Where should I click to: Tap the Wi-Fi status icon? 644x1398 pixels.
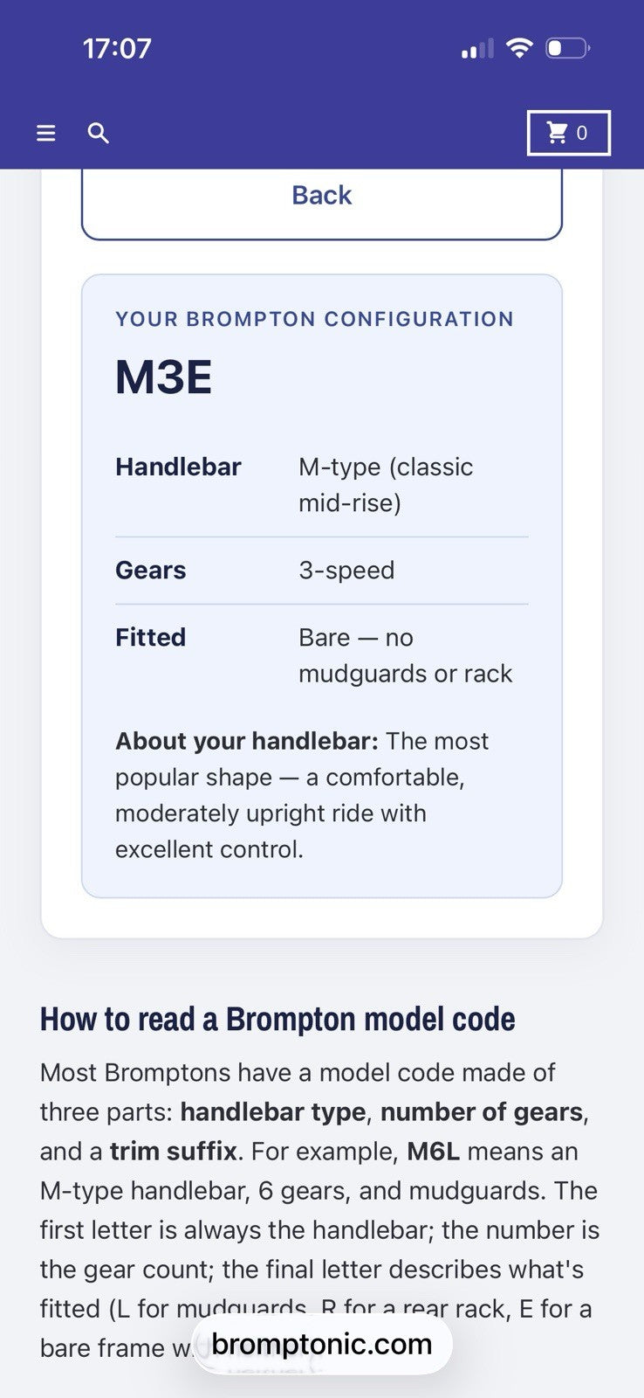point(519,48)
